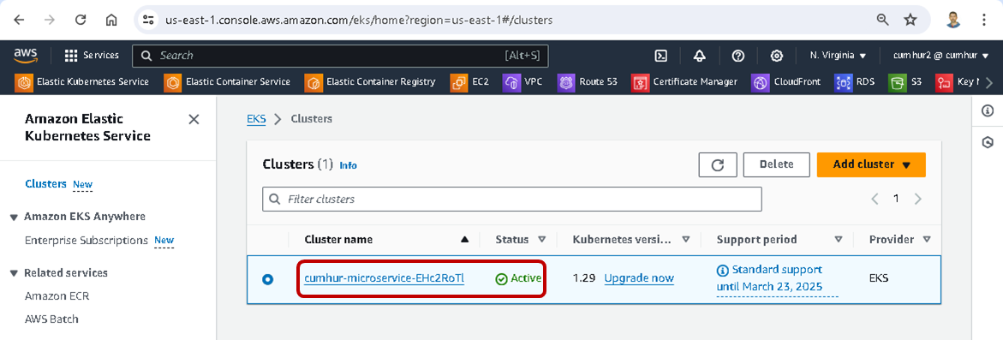Open the Key Management favorite shortcut
This screenshot has height=340, width=1003.
click(957, 82)
